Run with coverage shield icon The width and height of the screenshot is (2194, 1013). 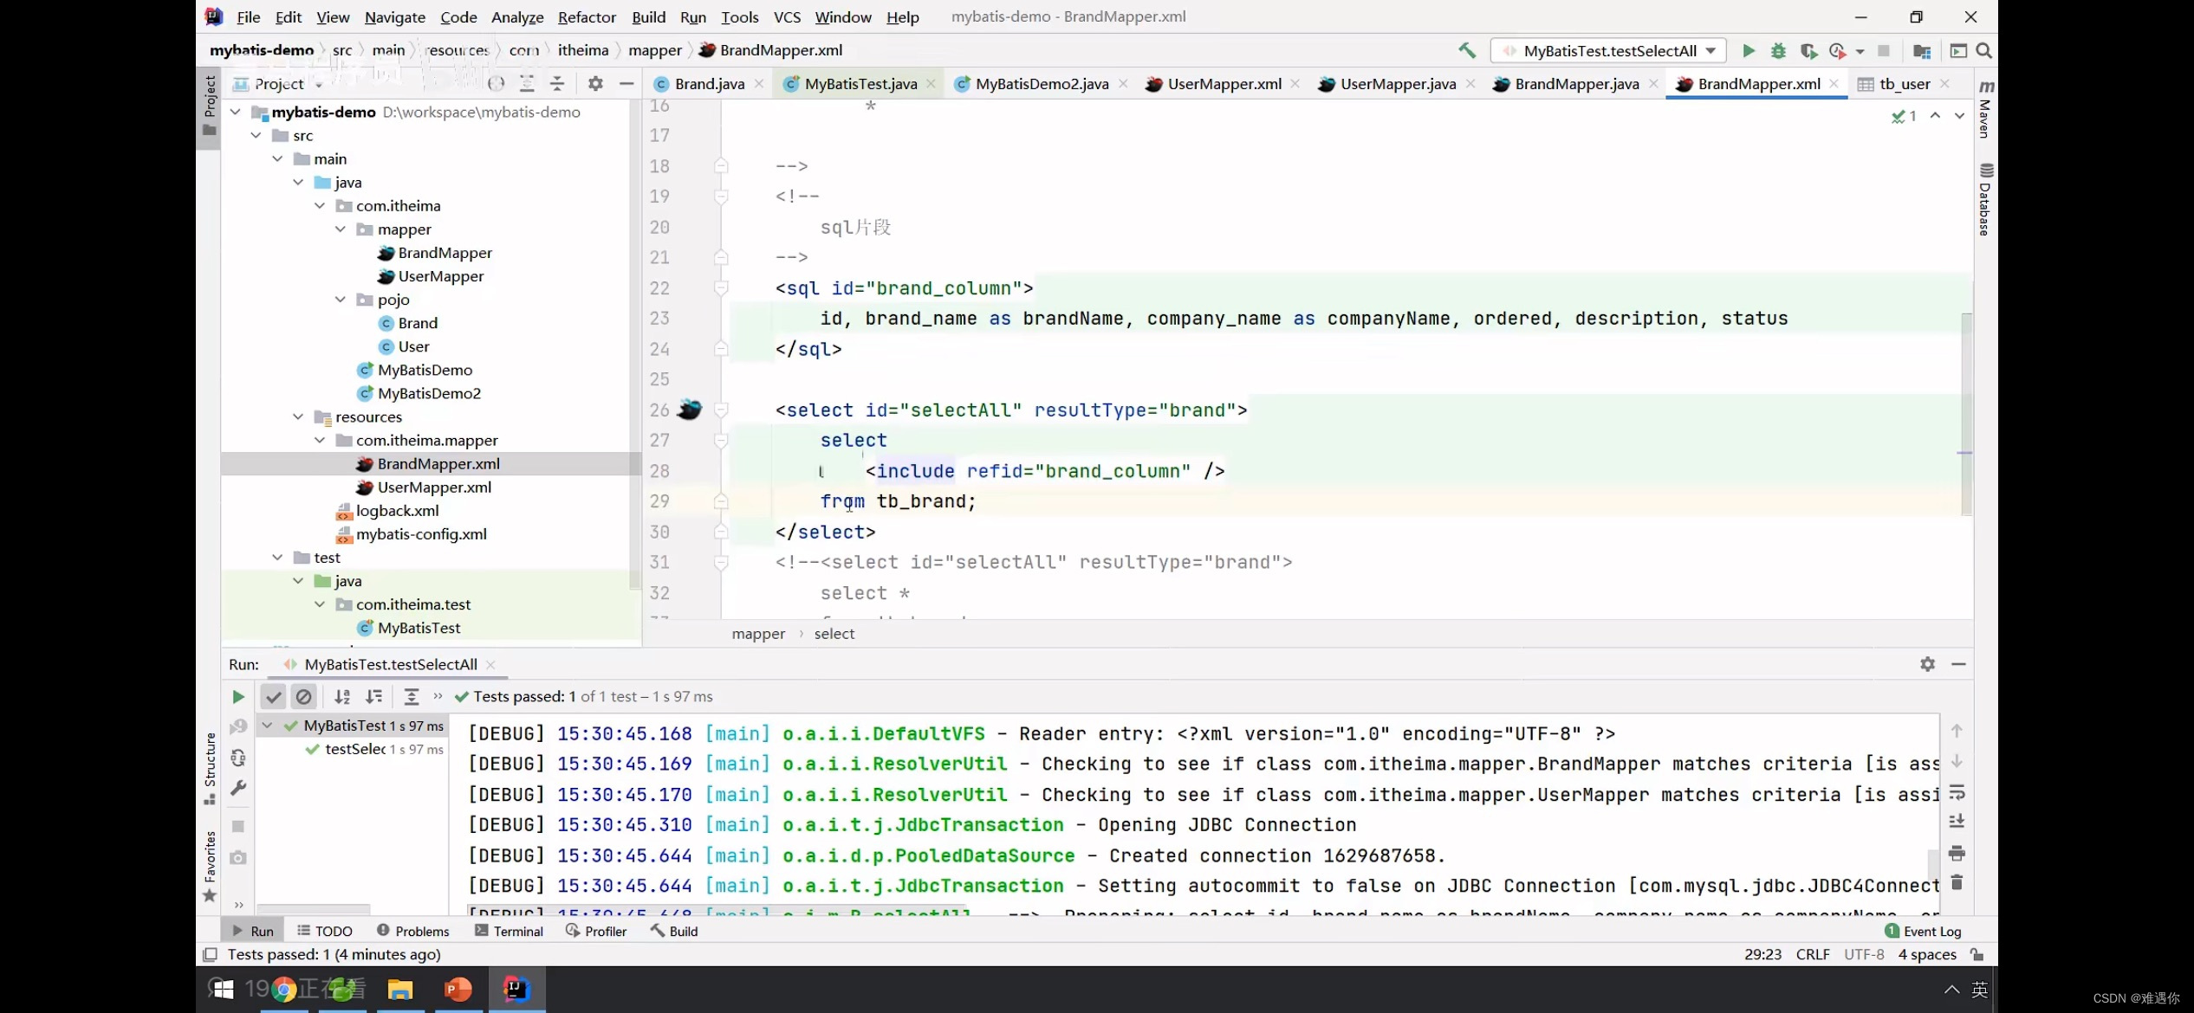1808,50
